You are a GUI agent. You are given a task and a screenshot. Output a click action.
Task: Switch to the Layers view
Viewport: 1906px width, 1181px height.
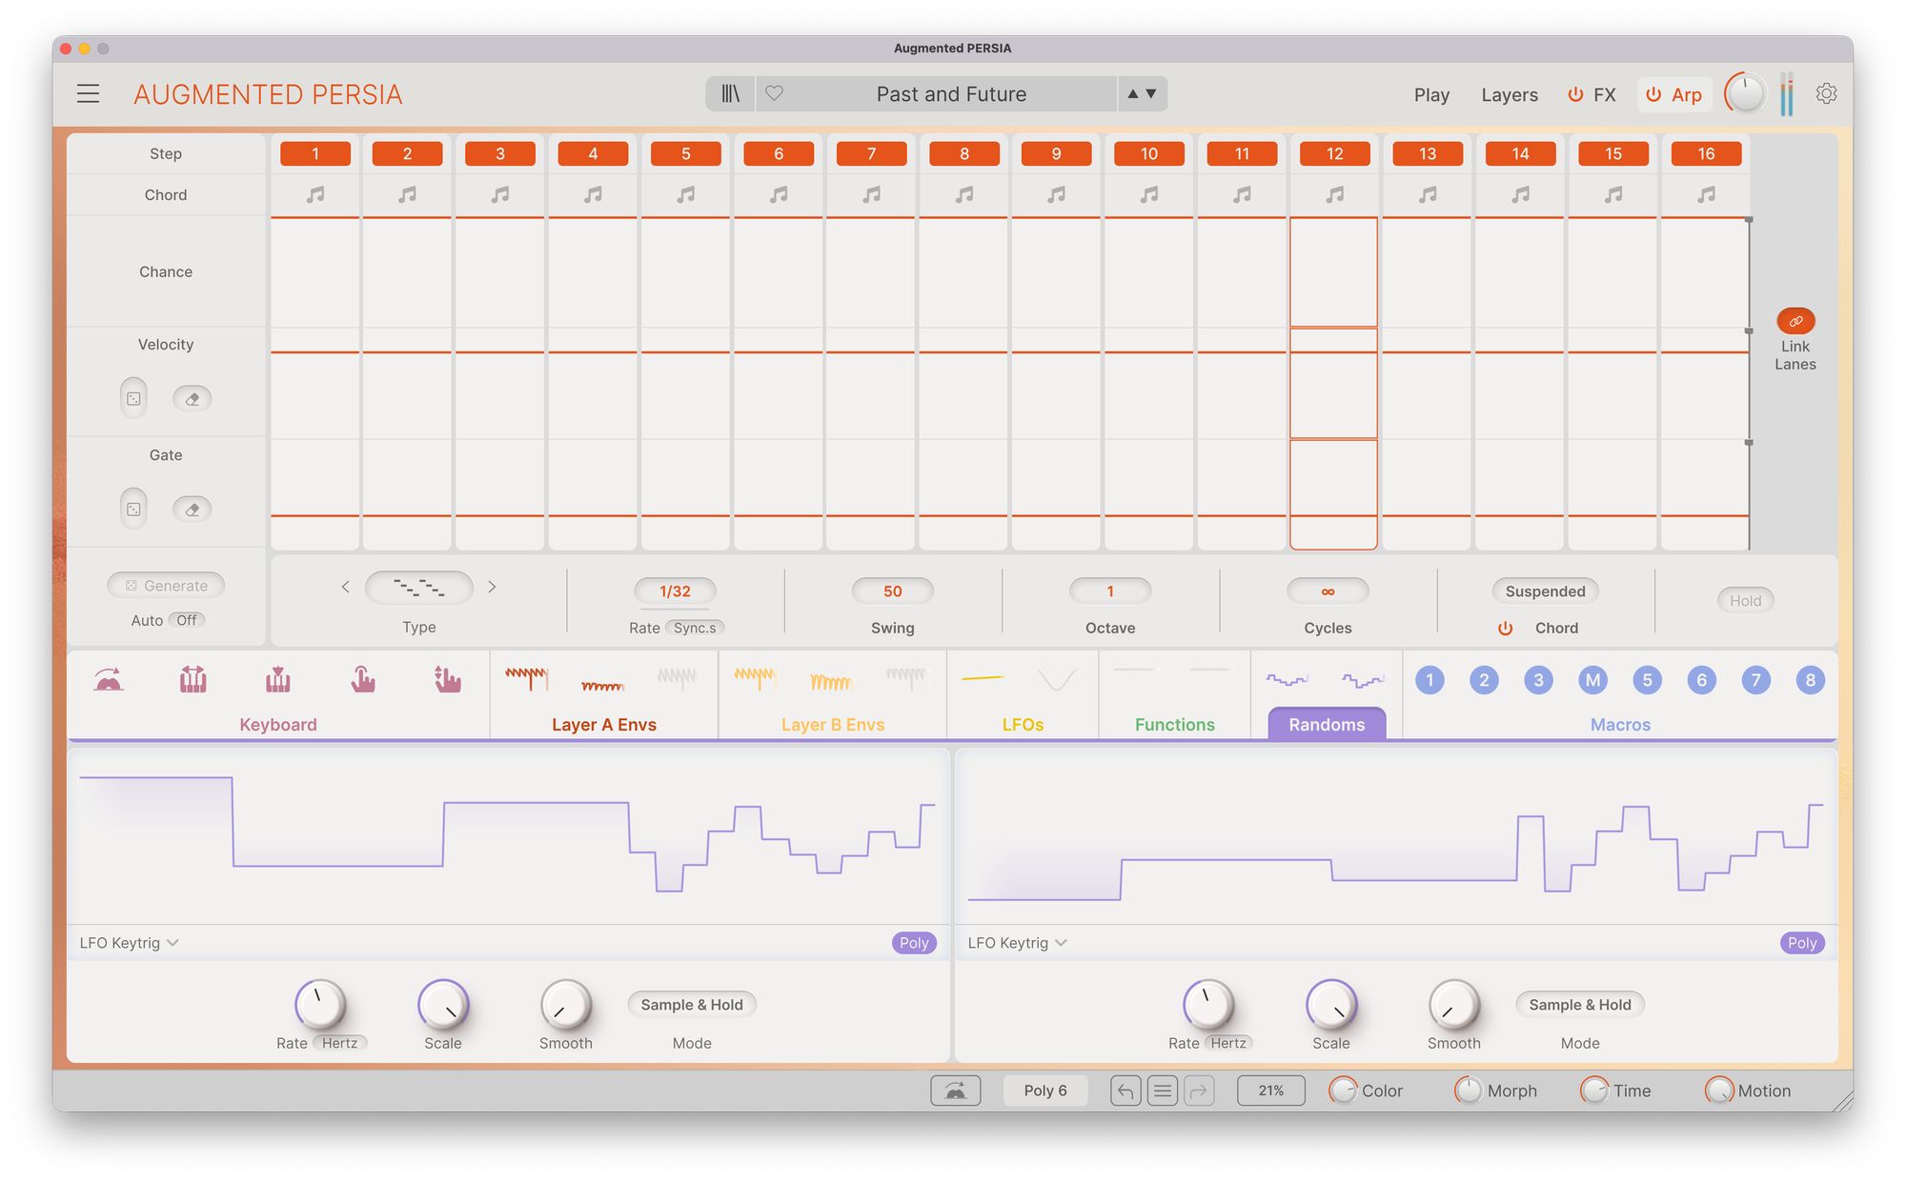[x=1509, y=94]
